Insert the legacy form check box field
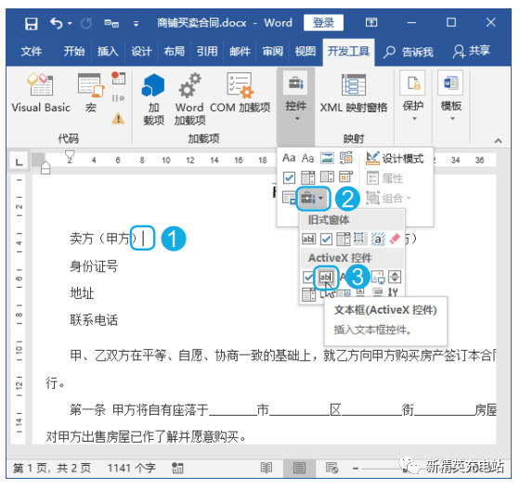 tap(326, 238)
